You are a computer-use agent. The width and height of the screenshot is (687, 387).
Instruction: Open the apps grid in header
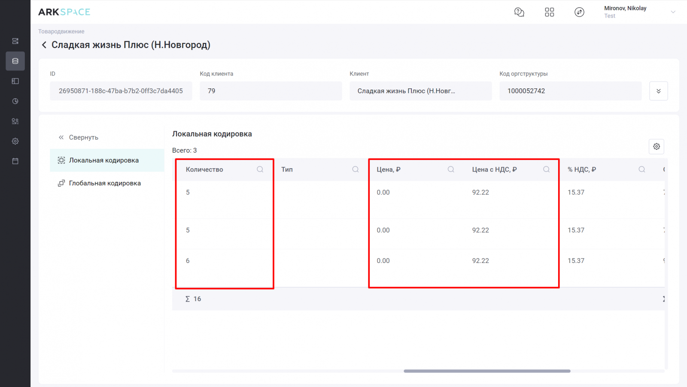tap(549, 12)
